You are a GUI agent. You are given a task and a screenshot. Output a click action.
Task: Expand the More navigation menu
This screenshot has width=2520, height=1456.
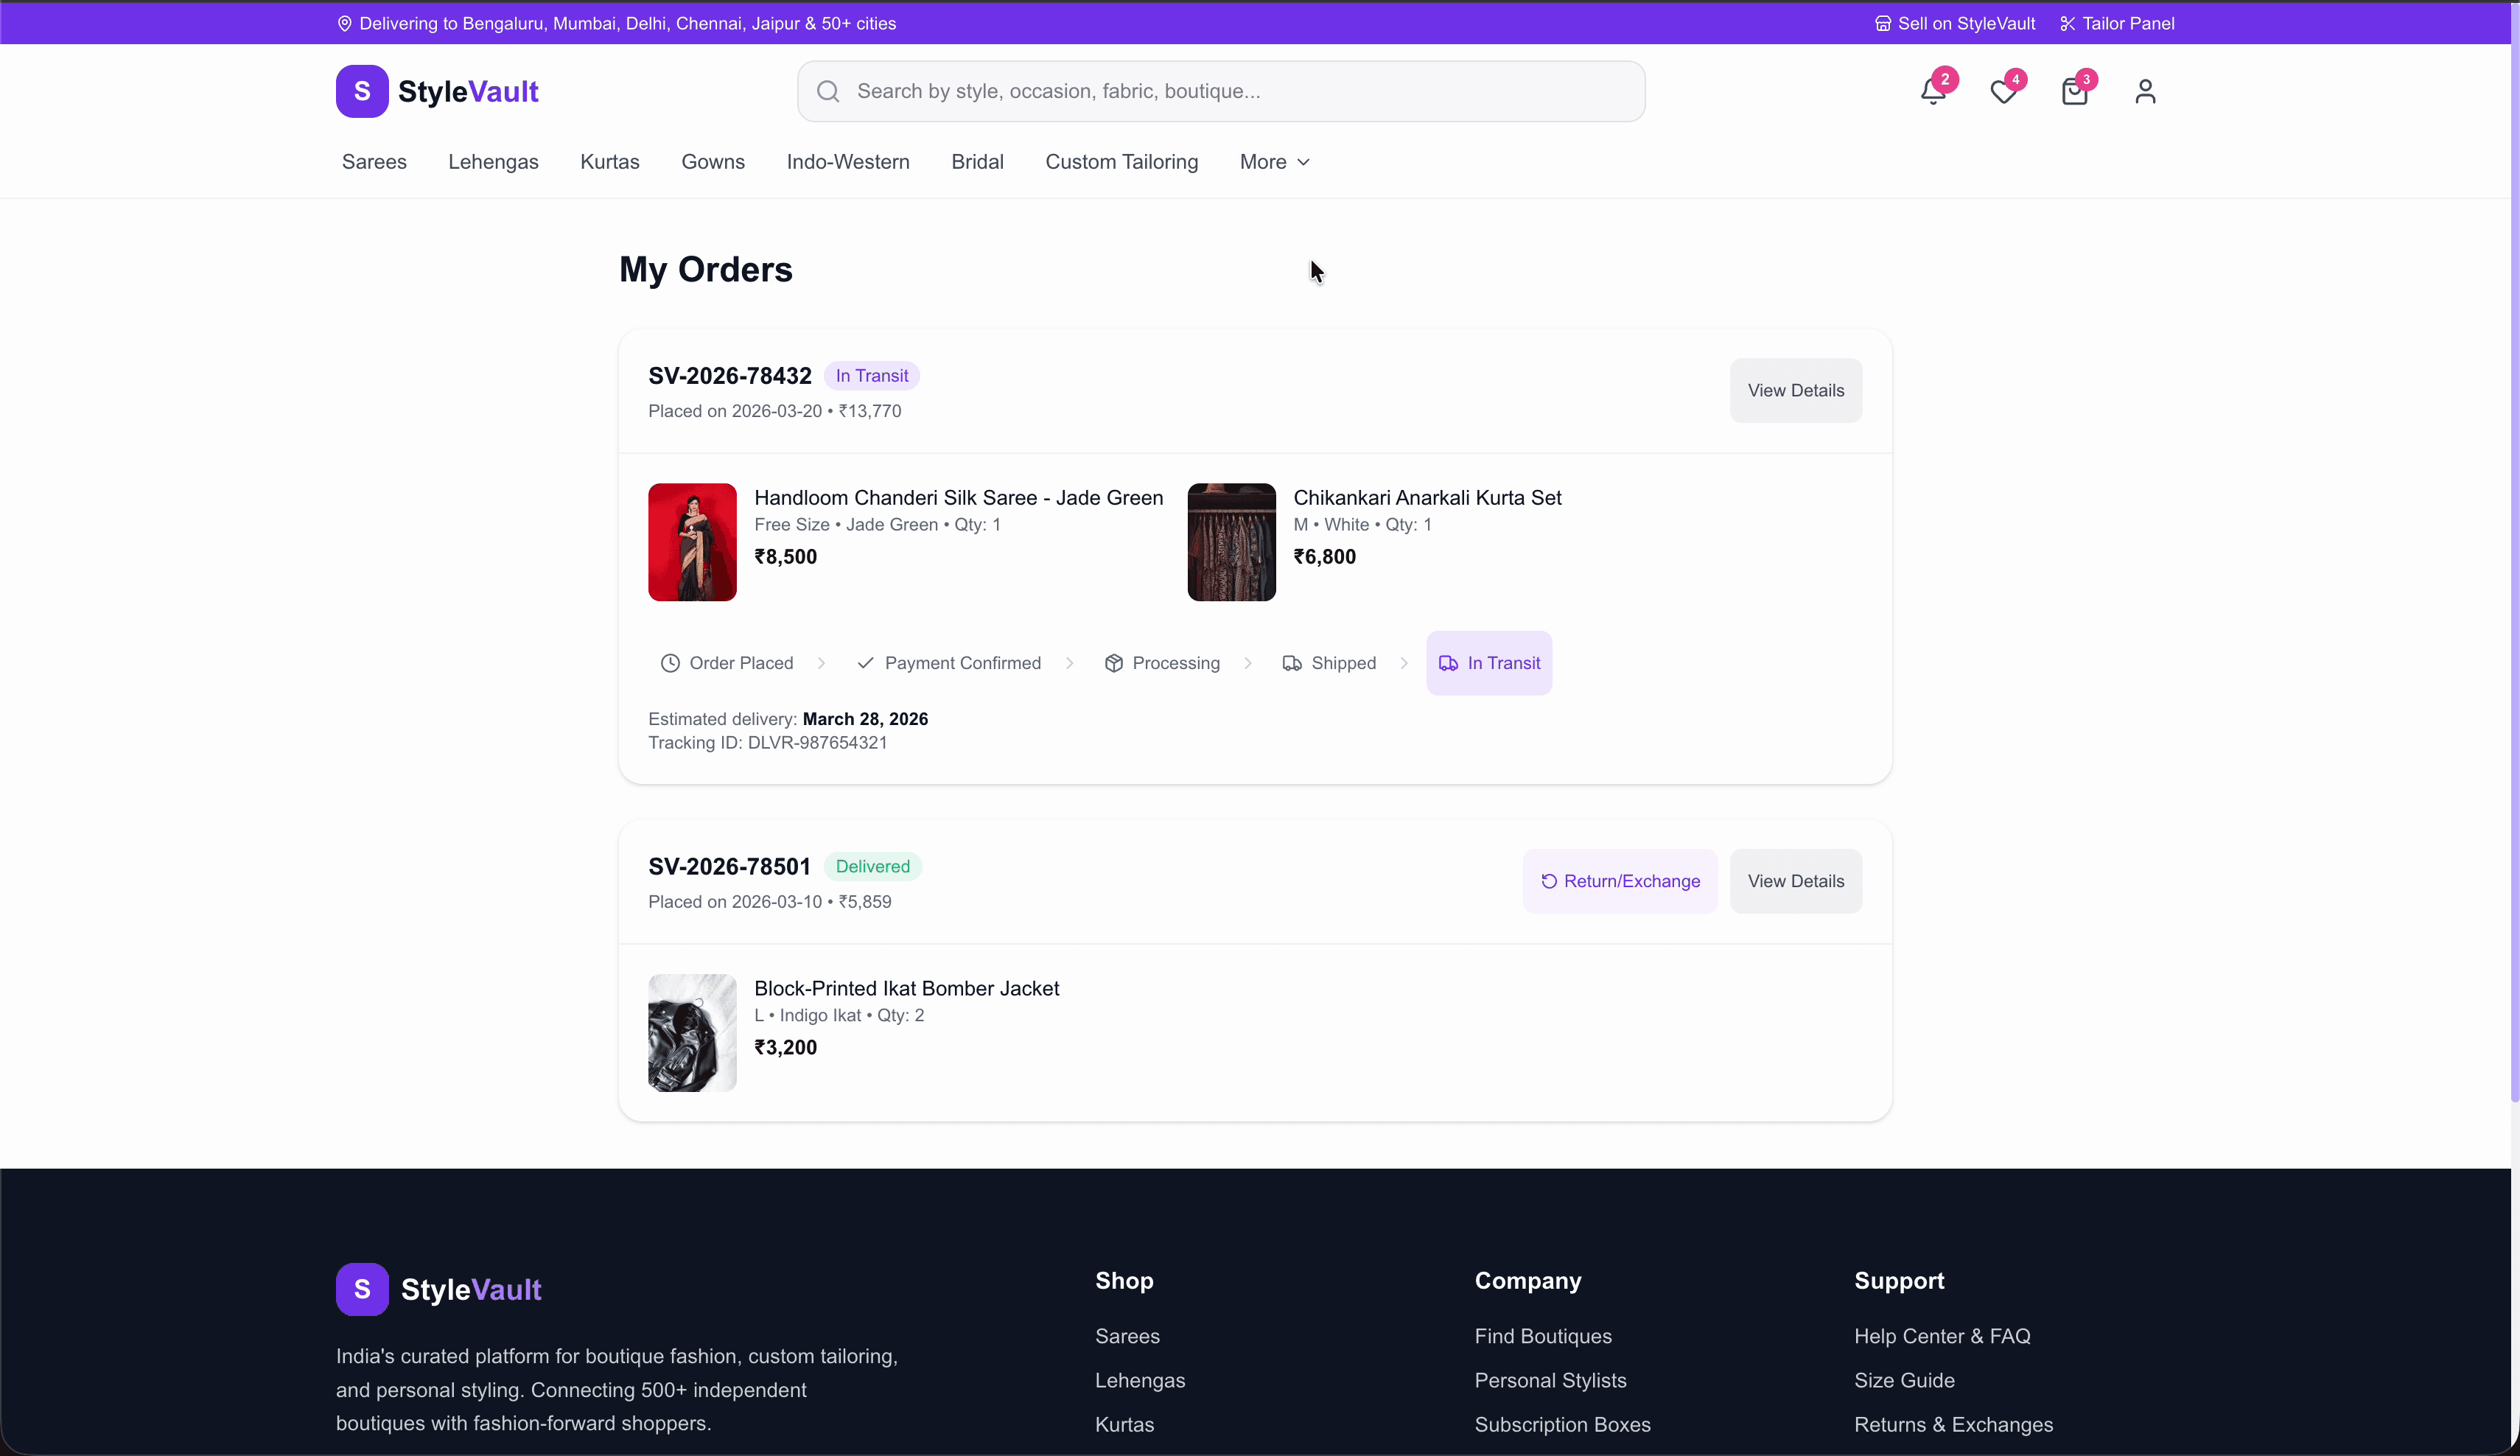click(1273, 162)
